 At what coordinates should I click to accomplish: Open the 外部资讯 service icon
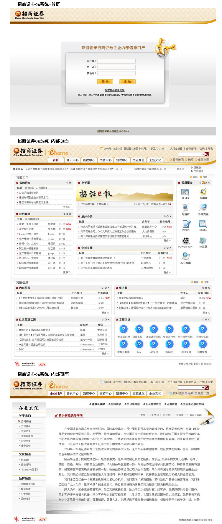tap(203, 207)
